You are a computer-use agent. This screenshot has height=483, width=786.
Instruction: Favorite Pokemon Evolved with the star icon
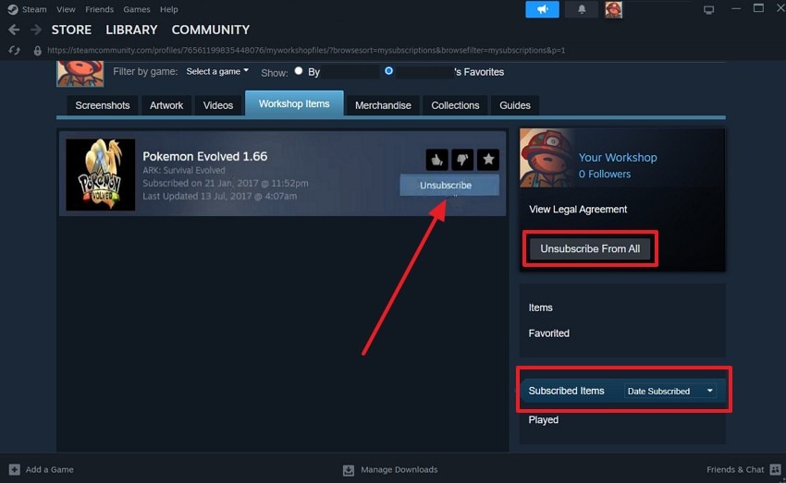(487, 160)
